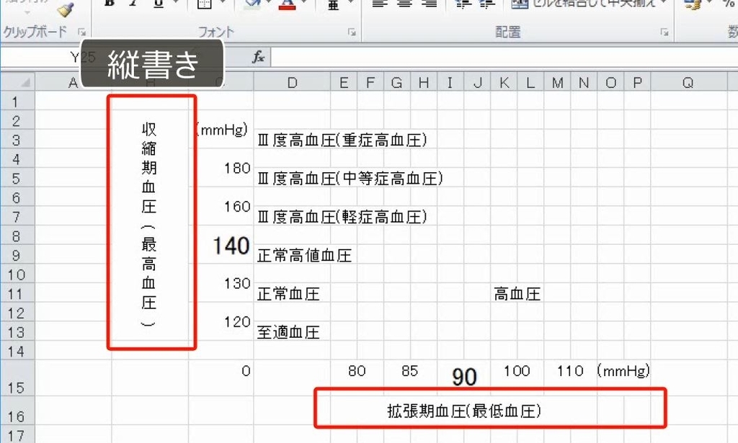Select column E header
Image resolution: width=738 pixels, height=443 pixels.
coord(344,83)
